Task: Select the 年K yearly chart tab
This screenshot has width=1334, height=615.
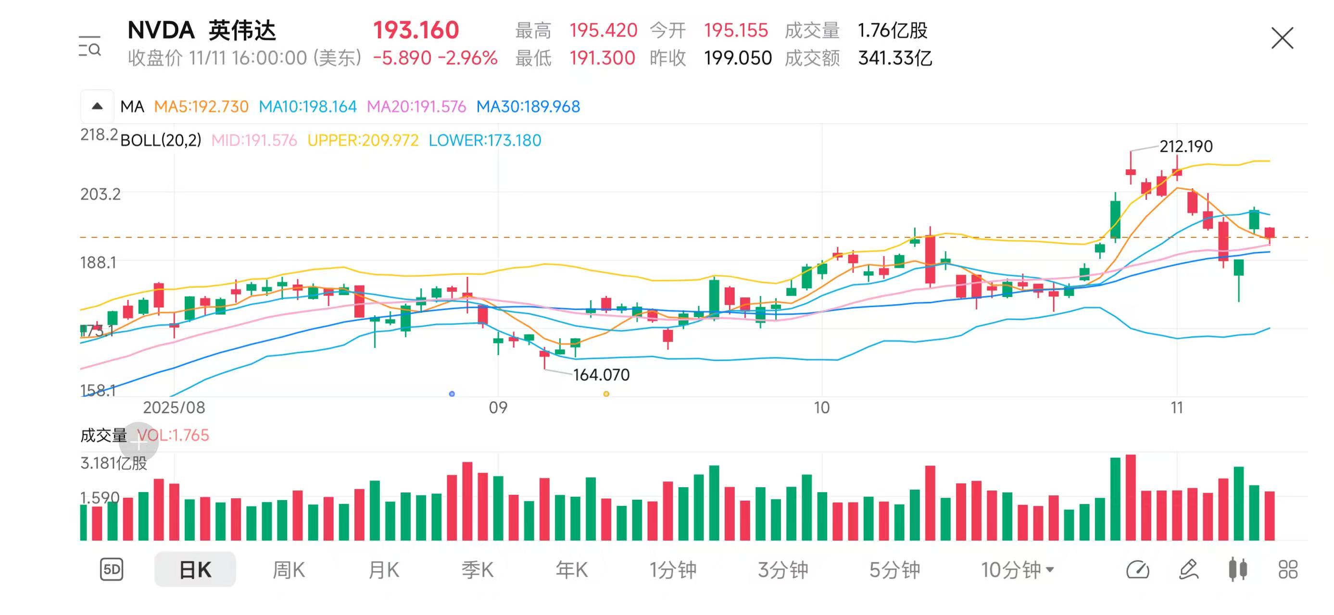Action: [571, 569]
